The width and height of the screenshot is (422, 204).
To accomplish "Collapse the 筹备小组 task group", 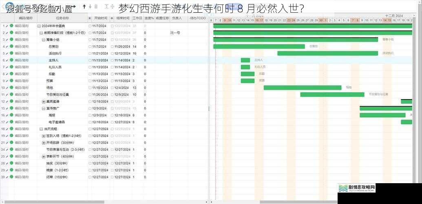I will coord(43,40).
